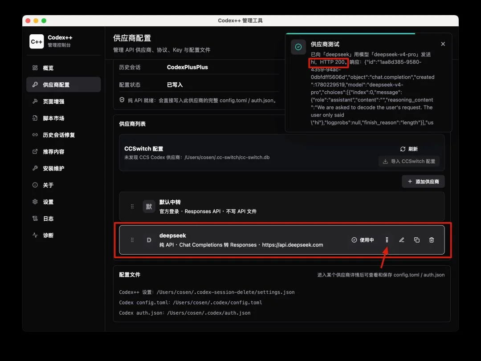Viewport: 481px width, 361px height.
Task: Click the cc-switch.db path text
Action: 227,157
